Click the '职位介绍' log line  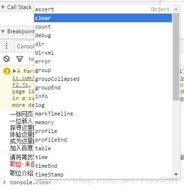[22, 173]
